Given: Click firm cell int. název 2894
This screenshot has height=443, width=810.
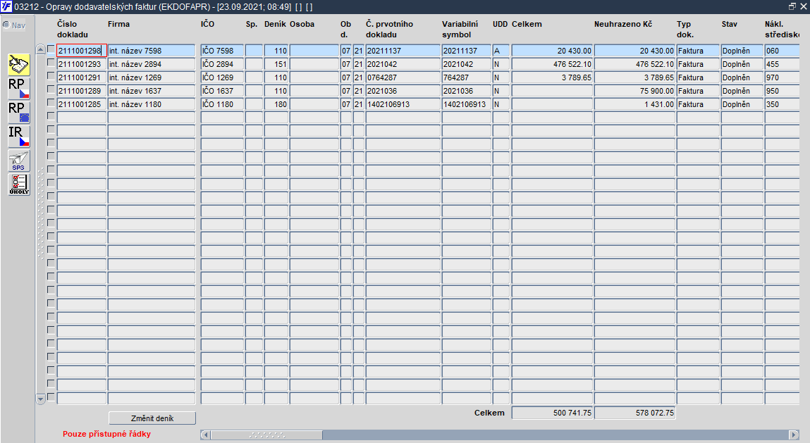Looking at the screenshot, I should coord(152,64).
